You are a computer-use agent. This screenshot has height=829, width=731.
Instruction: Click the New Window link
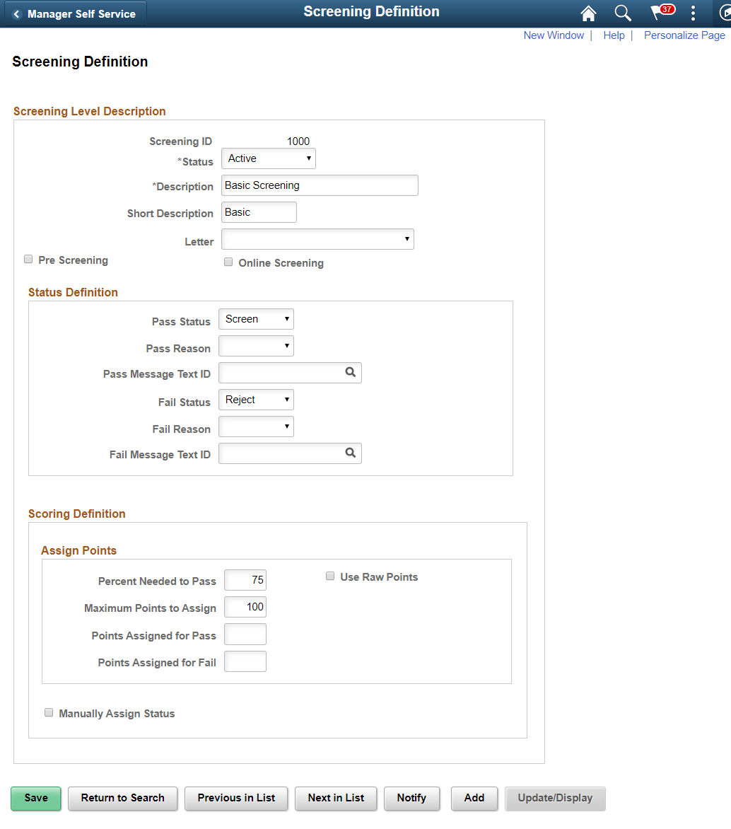(x=554, y=35)
